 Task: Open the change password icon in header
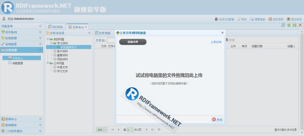click(x=270, y=19)
